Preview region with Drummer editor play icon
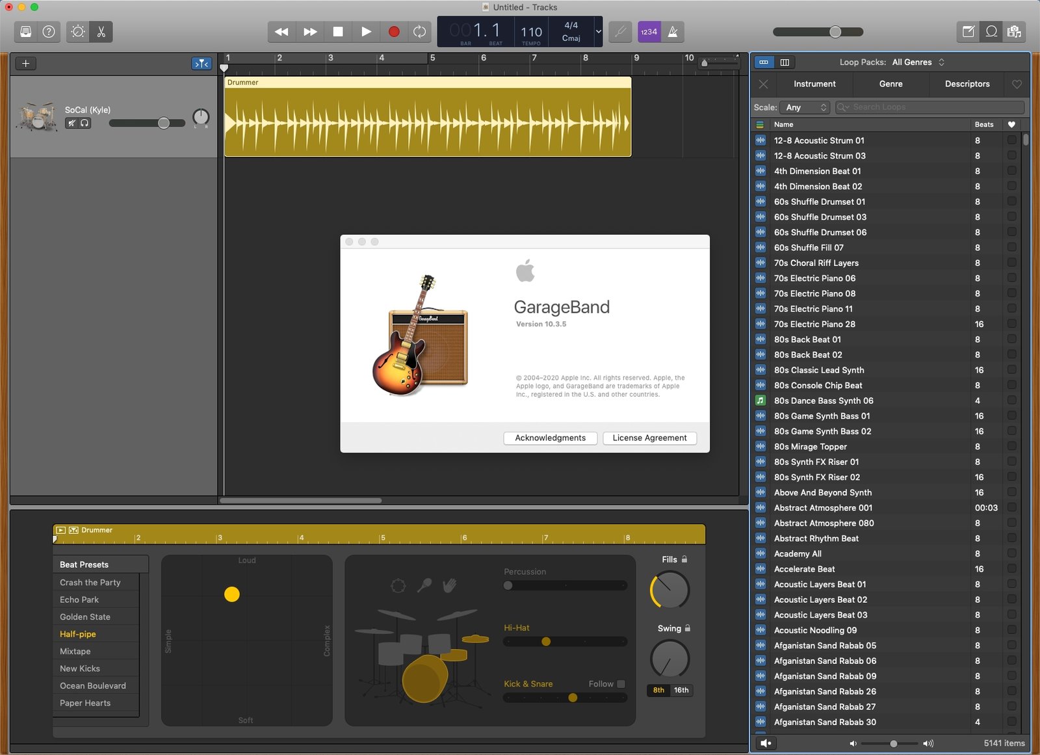This screenshot has width=1040, height=755. (60, 531)
